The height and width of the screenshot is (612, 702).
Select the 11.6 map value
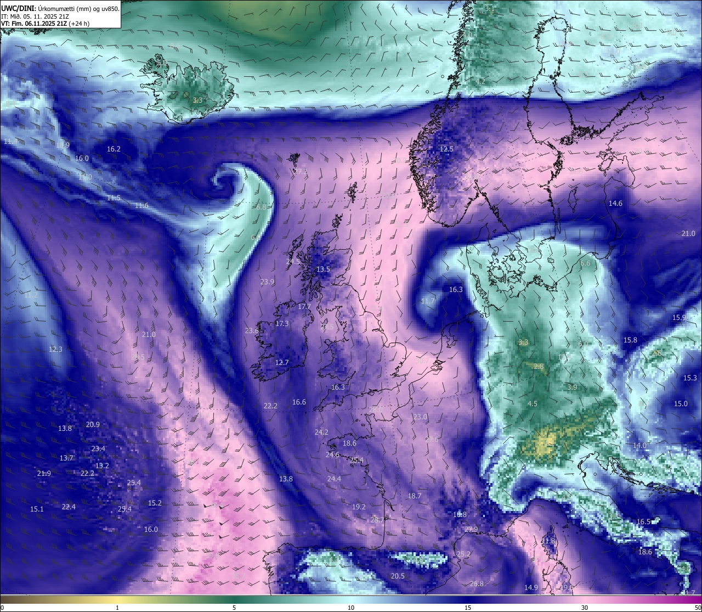pyautogui.click(x=141, y=206)
